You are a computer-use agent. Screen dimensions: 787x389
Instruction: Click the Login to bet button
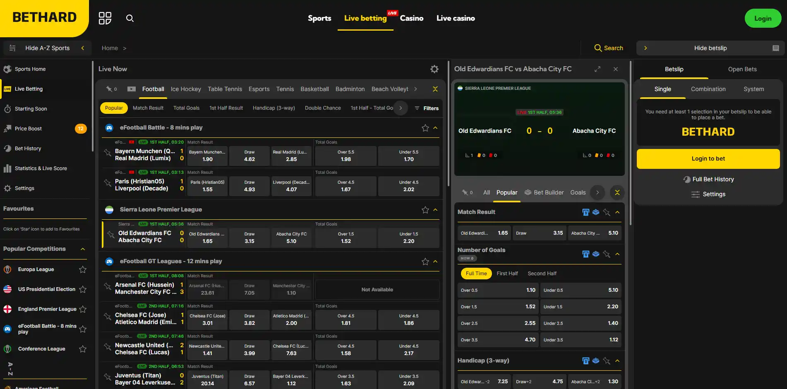708,158
